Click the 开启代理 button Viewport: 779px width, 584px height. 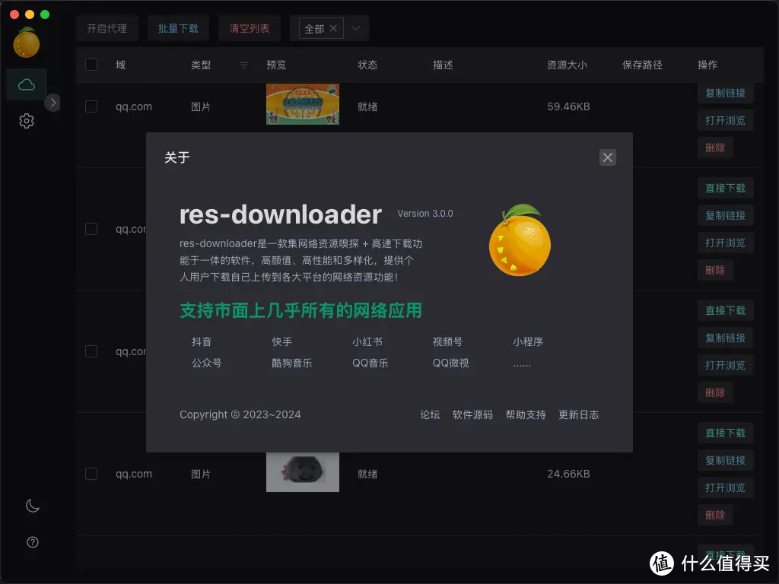107,28
